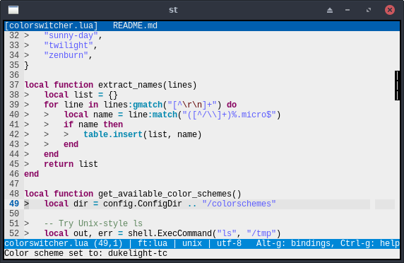Click get_available_color_schemes function name

click(x=165, y=194)
